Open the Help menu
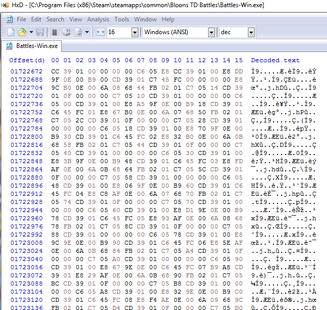This screenshot has height=310, width=327. click(x=168, y=19)
